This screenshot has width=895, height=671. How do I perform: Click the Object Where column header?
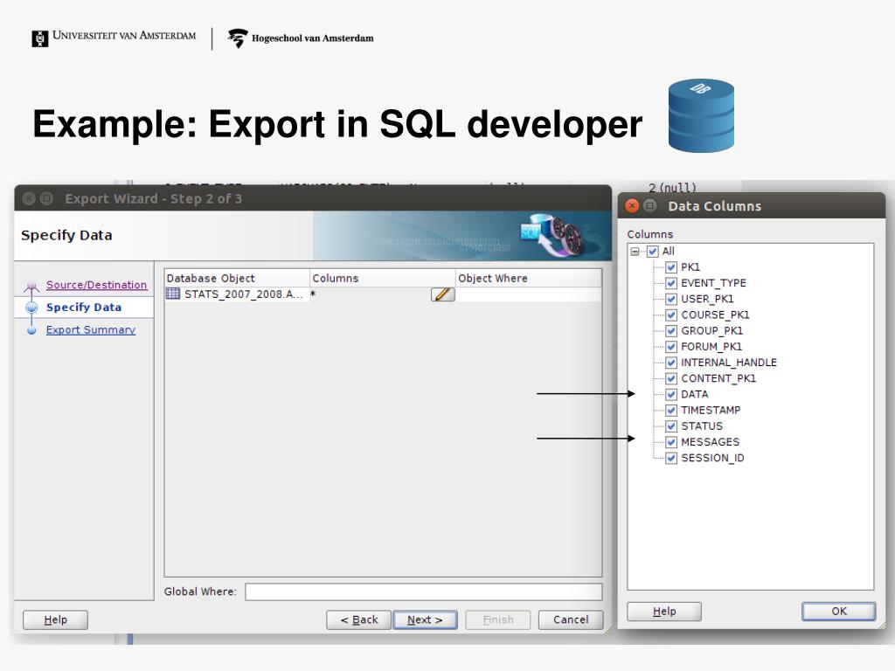529,278
